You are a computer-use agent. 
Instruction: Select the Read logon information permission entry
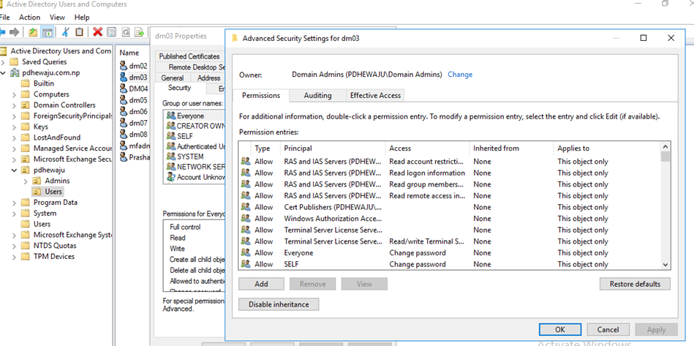tap(449, 173)
